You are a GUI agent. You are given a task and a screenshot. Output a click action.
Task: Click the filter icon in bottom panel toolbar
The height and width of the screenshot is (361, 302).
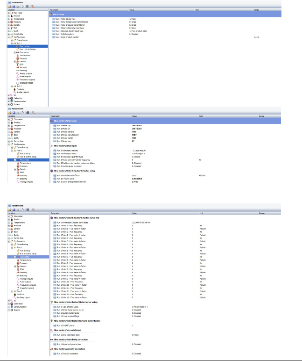pos(33,210)
